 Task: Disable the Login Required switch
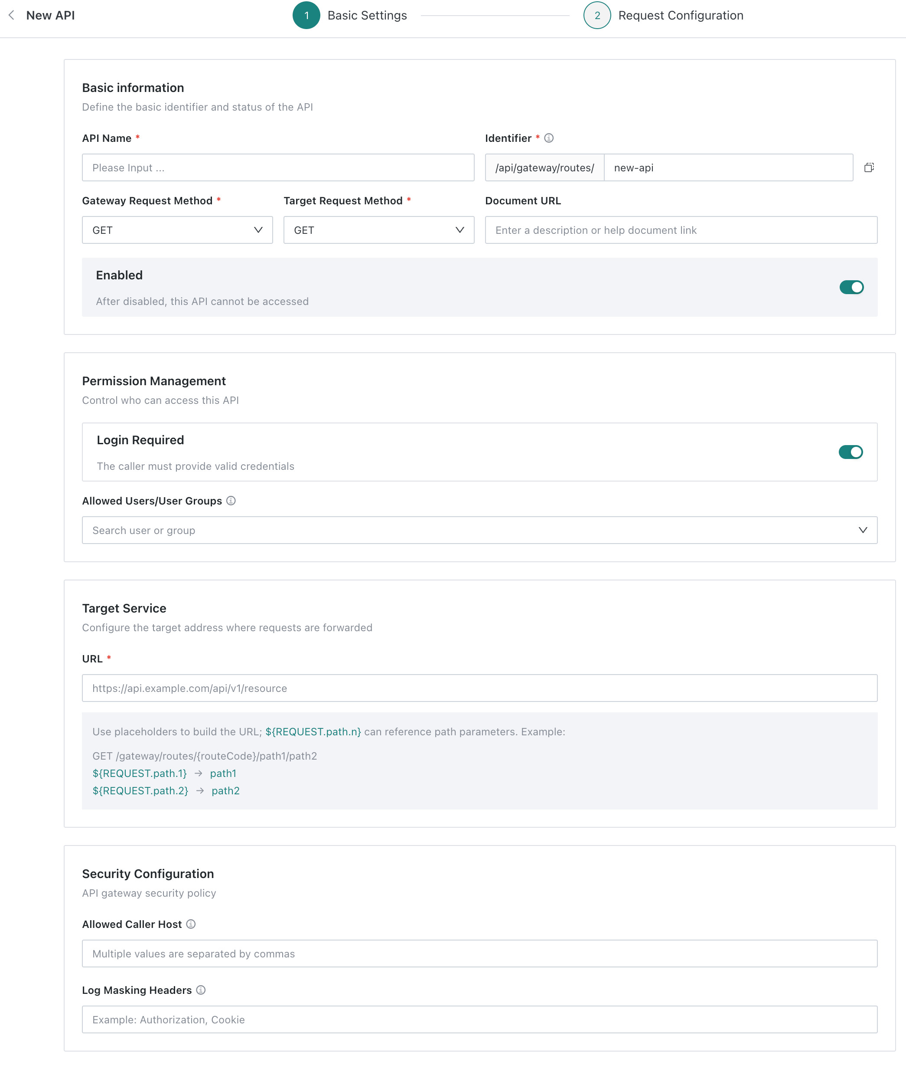pyautogui.click(x=851, y=452)
